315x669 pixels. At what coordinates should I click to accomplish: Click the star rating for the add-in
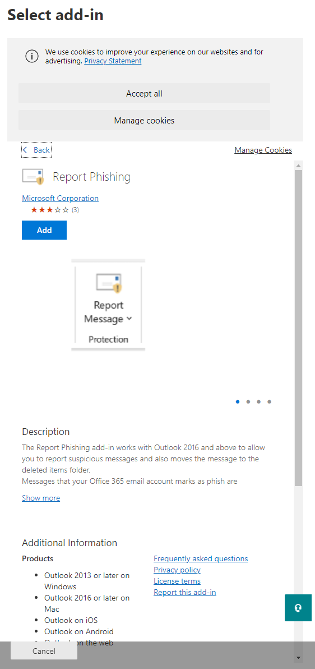point(49,210)
